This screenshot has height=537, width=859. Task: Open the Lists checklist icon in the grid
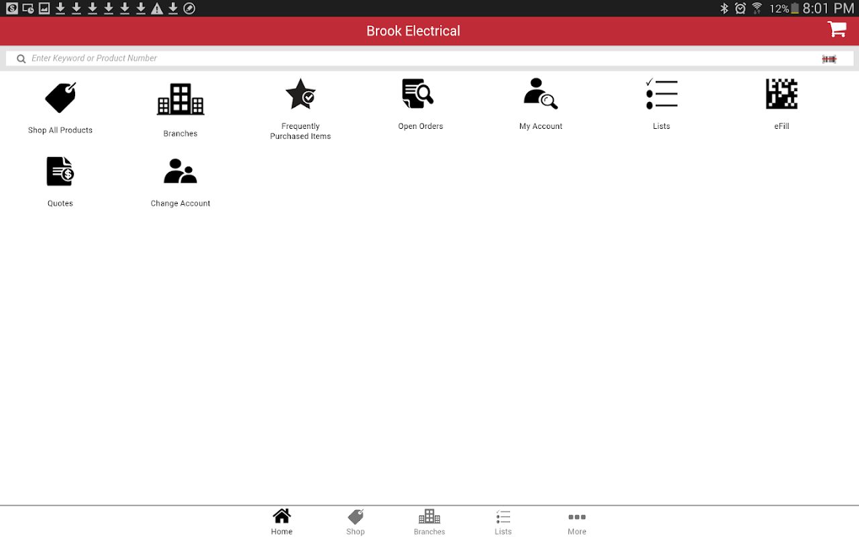662,94
